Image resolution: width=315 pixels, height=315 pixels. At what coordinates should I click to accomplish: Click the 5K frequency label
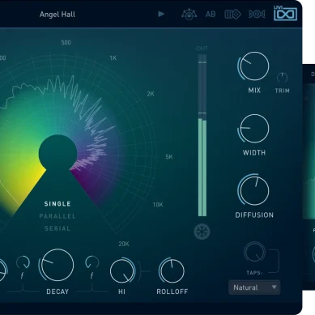pyautogui.click(x=169, y=157)
